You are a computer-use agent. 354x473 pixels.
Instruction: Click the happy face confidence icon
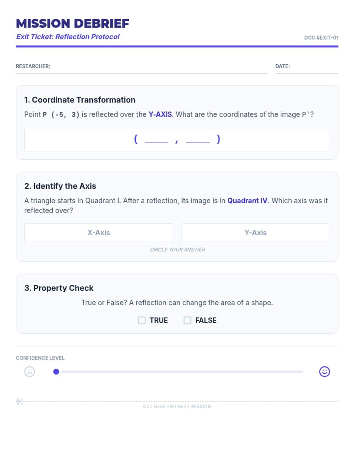[x=324, y=372]
